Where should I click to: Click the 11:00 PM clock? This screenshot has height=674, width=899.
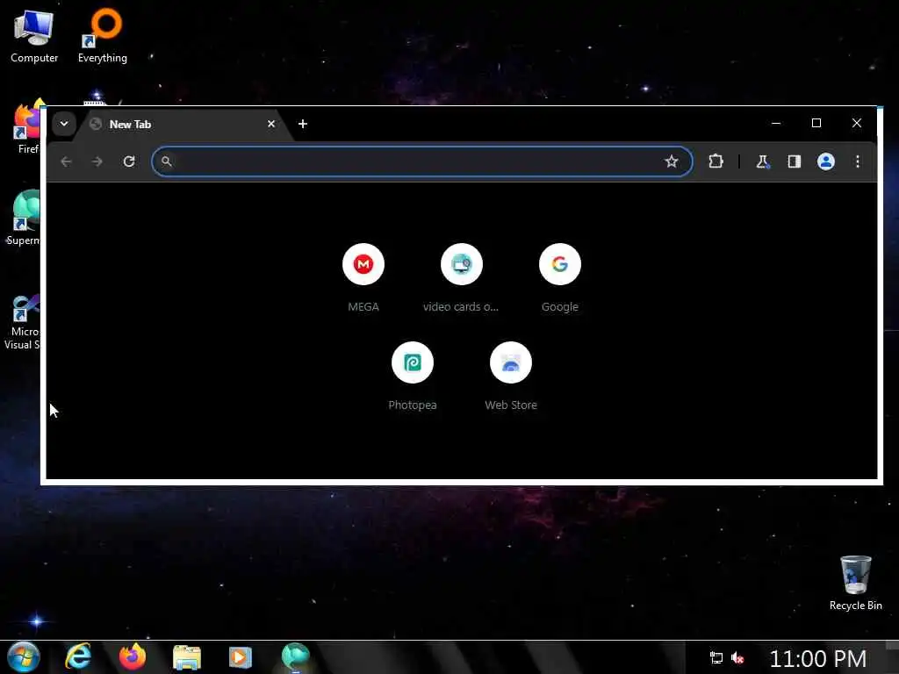pyautogui.click(x=817, y=658)
